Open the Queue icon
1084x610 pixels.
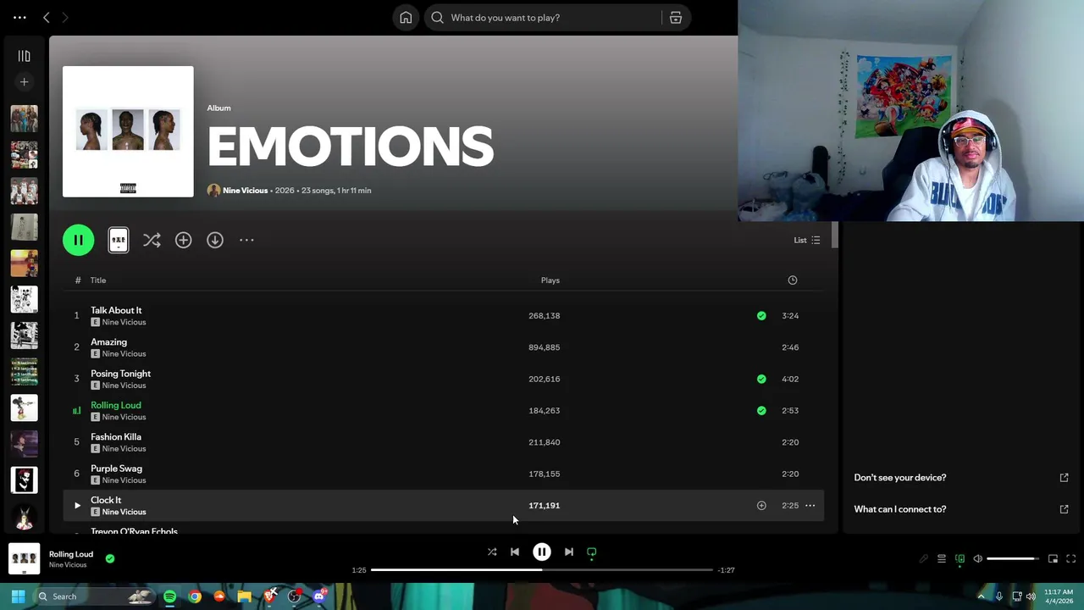942,559
